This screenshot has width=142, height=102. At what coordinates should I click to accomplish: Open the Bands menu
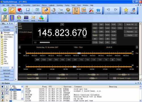coord(19,5)
